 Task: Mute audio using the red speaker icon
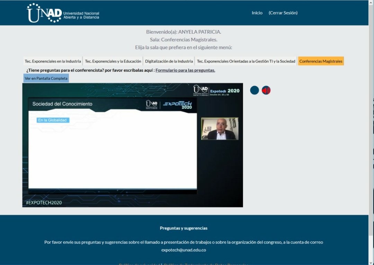click(x=266, y=90)
